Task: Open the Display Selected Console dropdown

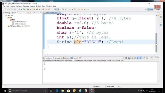Action: (149, 58)
